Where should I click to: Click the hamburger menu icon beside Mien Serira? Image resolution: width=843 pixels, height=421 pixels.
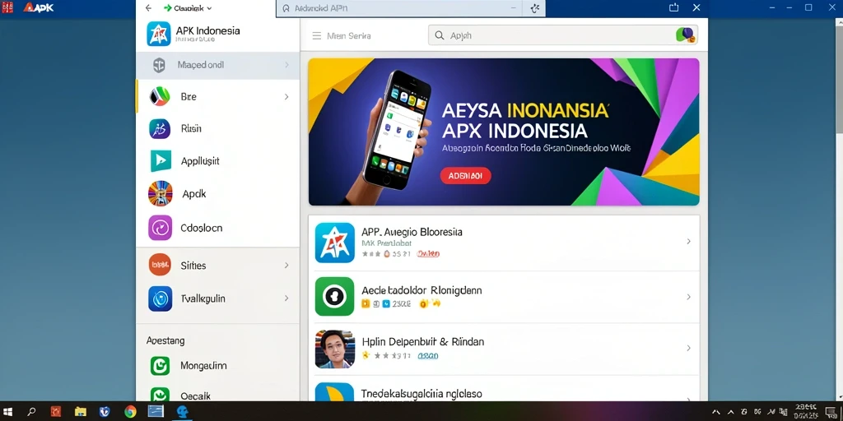pos(317,36)
